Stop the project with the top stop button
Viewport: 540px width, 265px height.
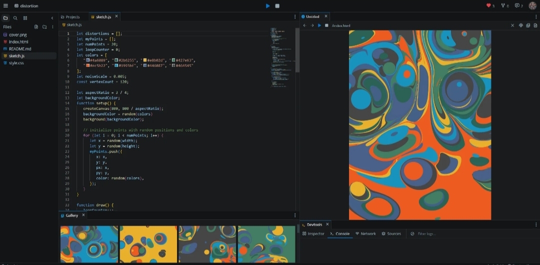click(x=277, y=6)
